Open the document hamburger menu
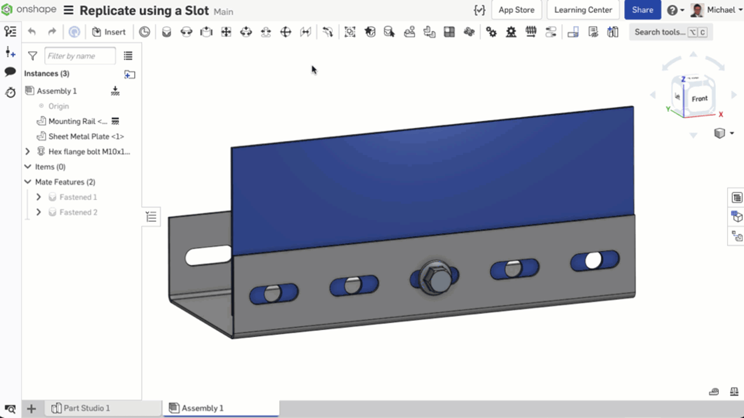744x418 pixels. pos(68,10)
